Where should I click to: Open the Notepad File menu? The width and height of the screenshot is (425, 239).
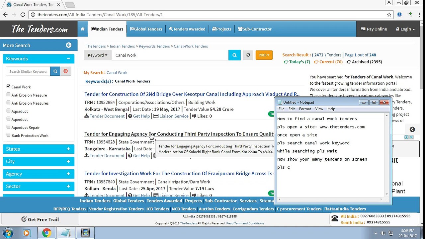281,109
